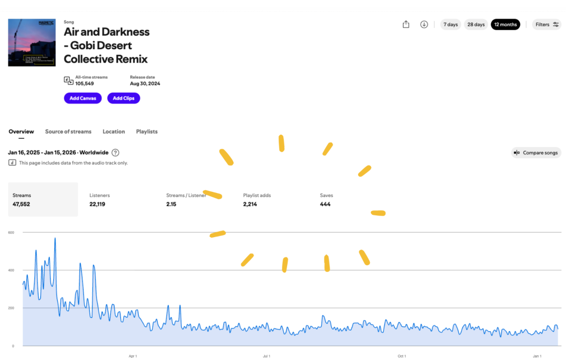Select the 7 days time range
This screenshot has width=573, height=358.
tap(450, 25)
